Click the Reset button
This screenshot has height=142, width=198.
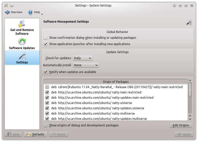coord(59,134)
